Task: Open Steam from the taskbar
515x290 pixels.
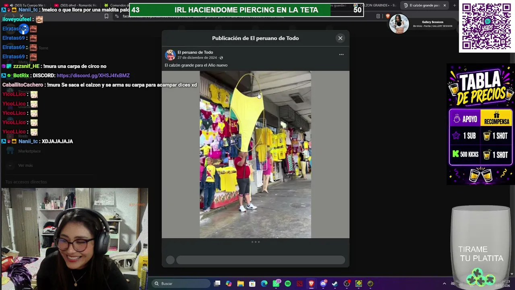Action: (x=335, y=284)
